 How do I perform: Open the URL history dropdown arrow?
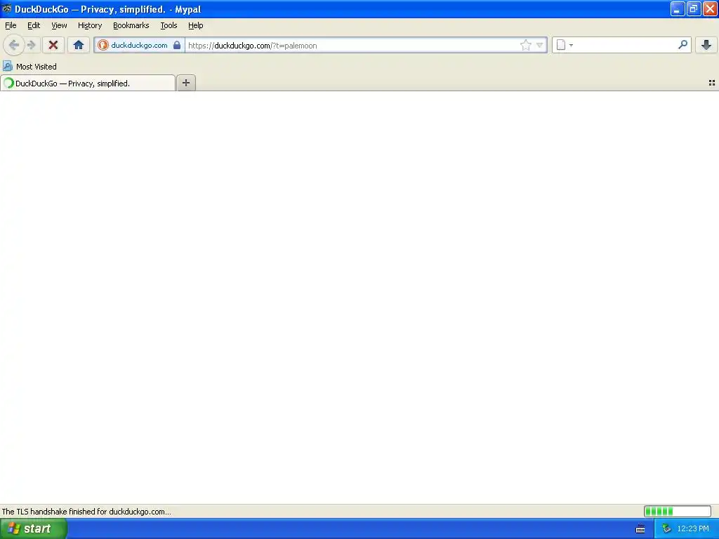tap(540, 45)
